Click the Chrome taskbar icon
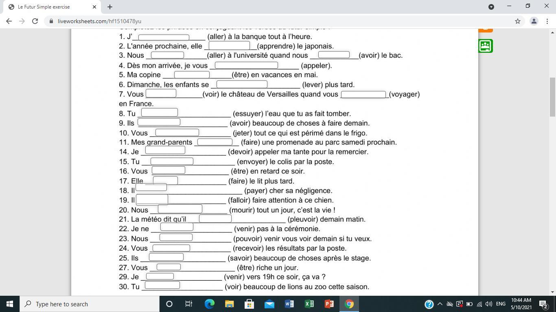The height and width of the screenshot is (312, 556). point(349,304)
